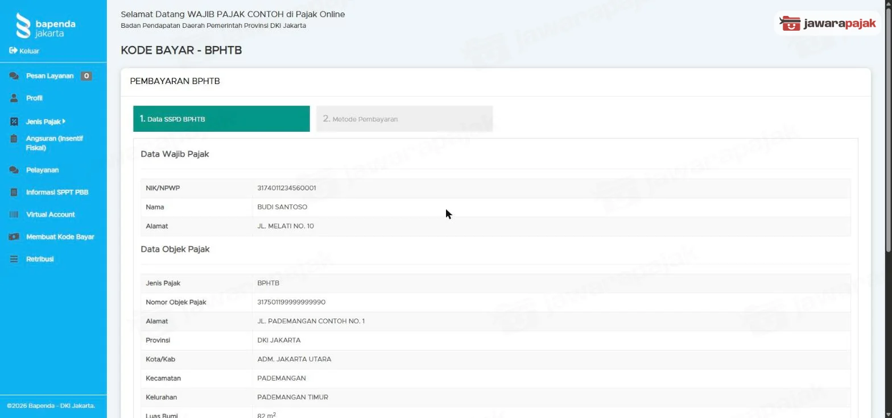
Task: Click the NIK/NPWP value 3174011234560001
Action: coord(287,188)
